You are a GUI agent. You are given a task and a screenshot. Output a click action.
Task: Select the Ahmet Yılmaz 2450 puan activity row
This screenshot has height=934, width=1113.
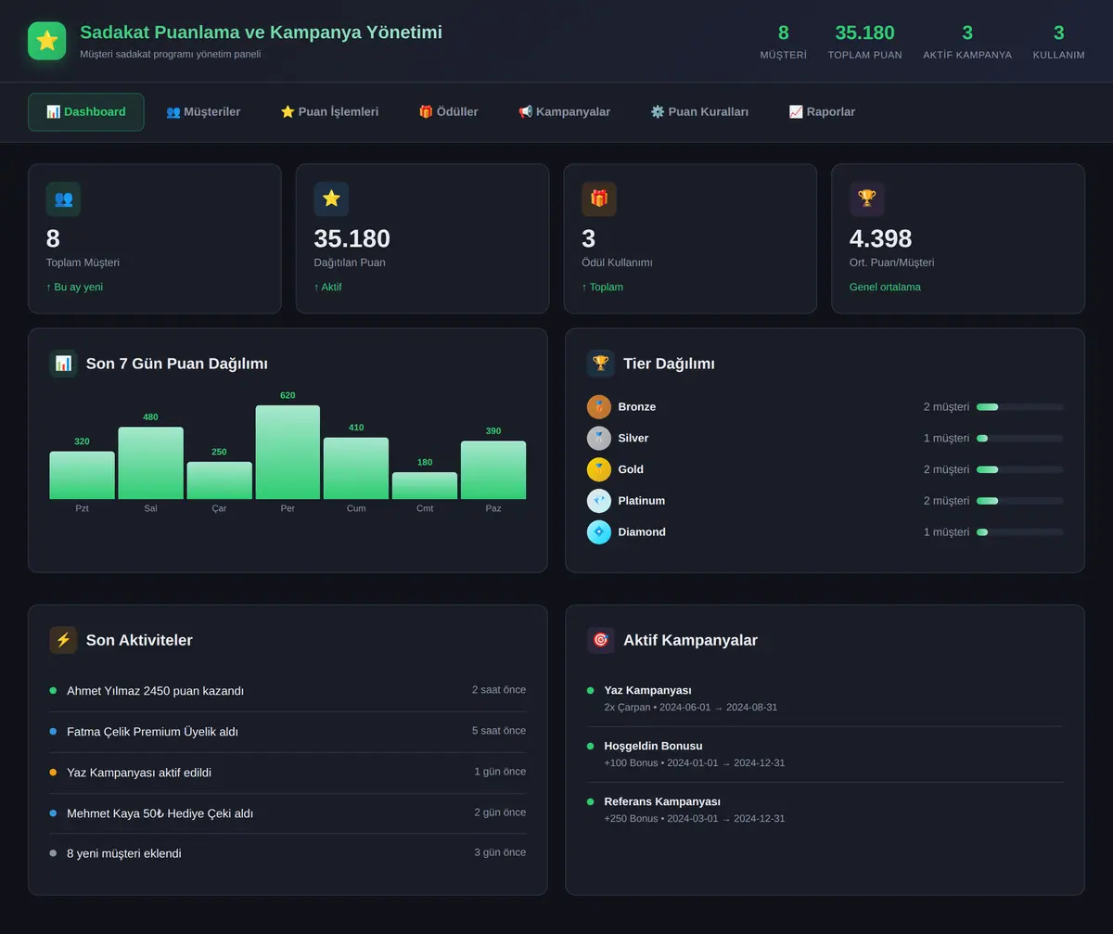(288, 691)
